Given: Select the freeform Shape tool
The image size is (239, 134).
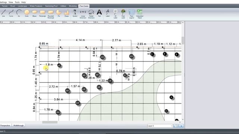Looking at the screenshot, I should pos(66,13).
